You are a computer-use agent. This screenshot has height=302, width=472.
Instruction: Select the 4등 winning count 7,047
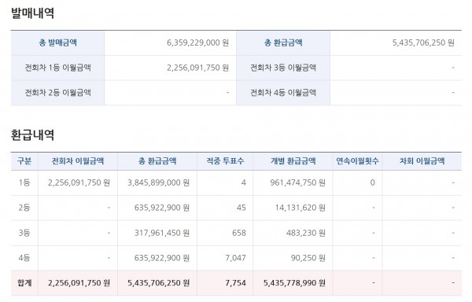(x=235, y=258)
